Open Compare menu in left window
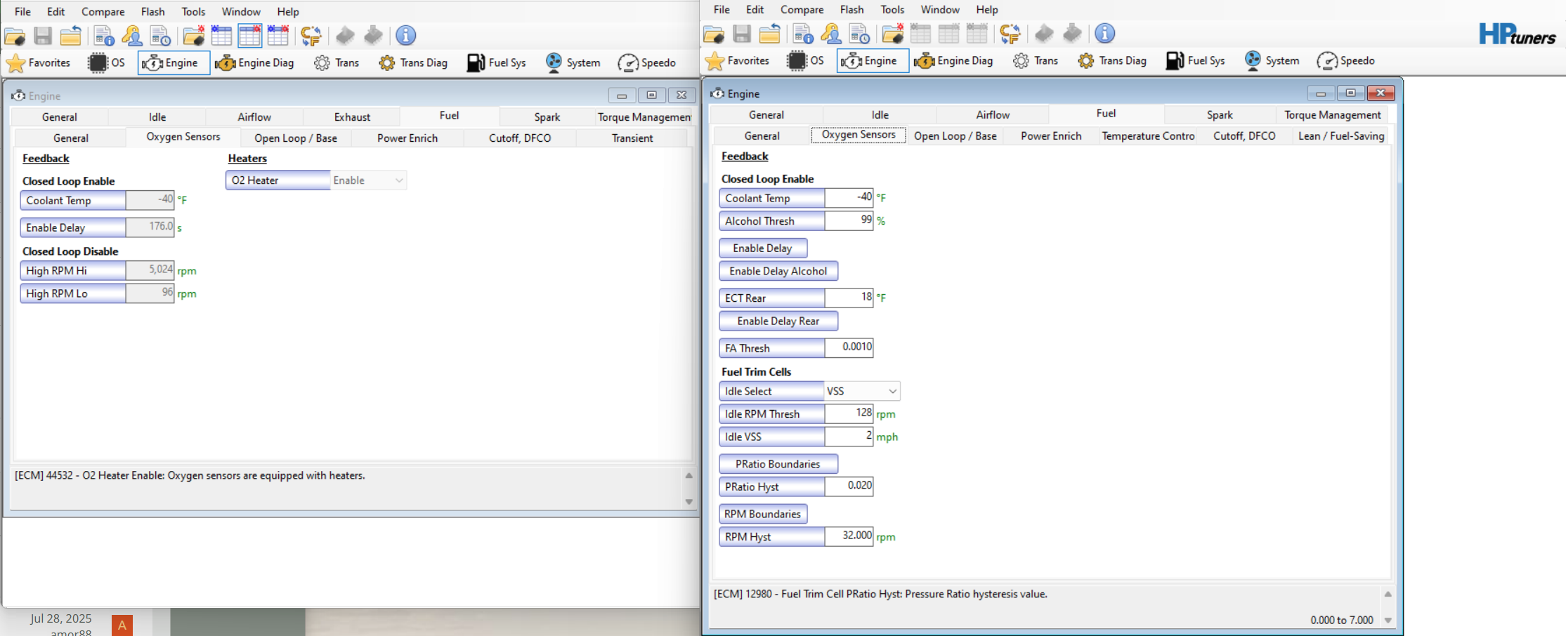 click(103, 12)
